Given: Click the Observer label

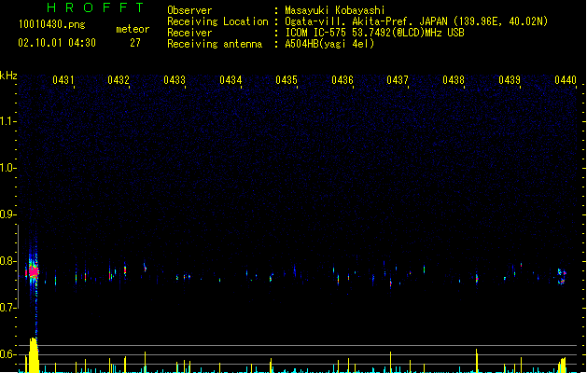Looking at the screenshot, I should click(189, 10).
